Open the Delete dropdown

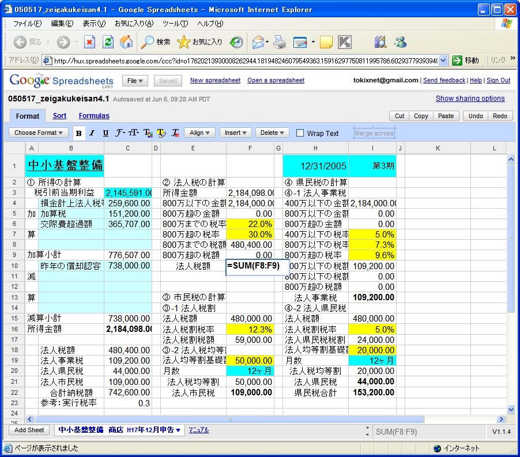272,133
